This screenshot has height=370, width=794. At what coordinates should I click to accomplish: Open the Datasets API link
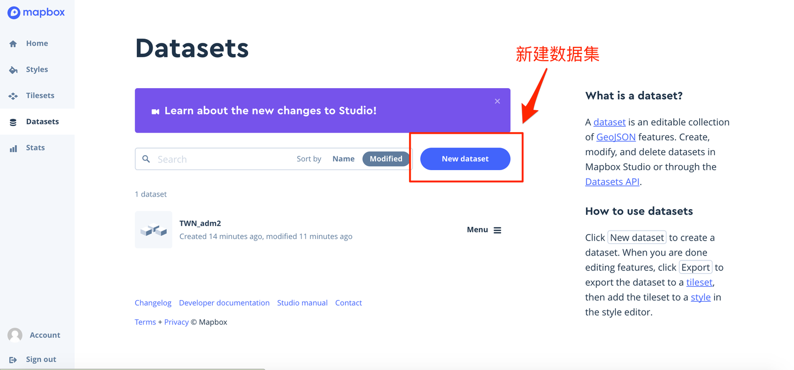[611, 181]
